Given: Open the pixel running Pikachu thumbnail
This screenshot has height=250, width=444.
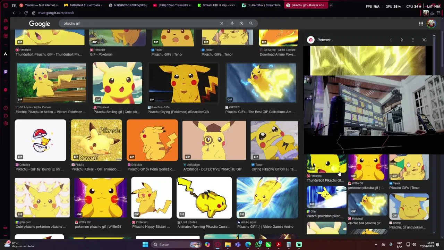Looking at the screenshot, I should 204,198.
